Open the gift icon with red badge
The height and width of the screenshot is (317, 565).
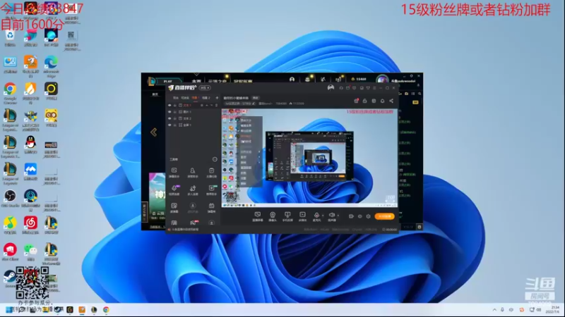(x=356, y=101)
